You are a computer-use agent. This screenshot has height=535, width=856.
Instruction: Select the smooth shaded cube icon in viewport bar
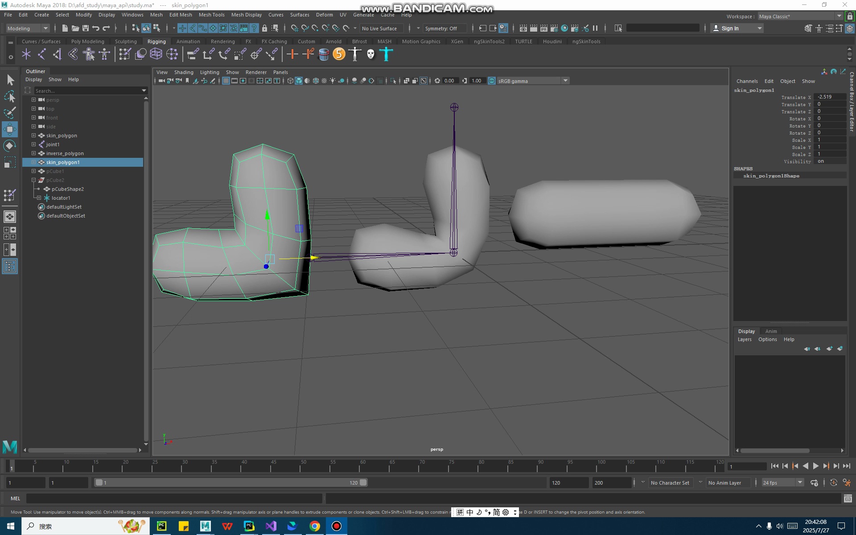pyautogui.click(x=299, y=81)
